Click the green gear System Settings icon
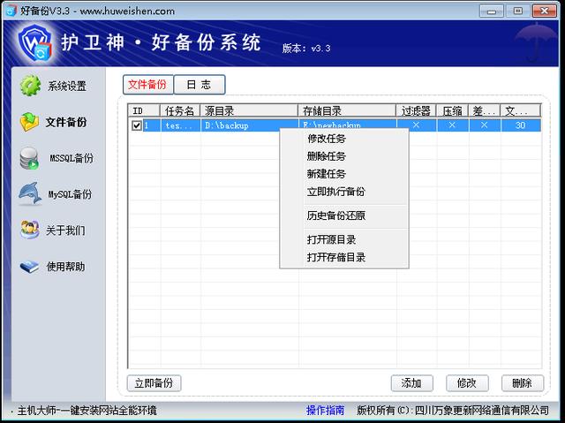565x423 pixels. coord(30,86)
